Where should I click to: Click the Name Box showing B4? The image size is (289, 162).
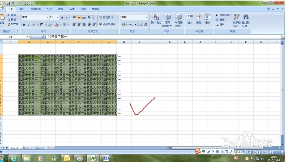[14, 37]
